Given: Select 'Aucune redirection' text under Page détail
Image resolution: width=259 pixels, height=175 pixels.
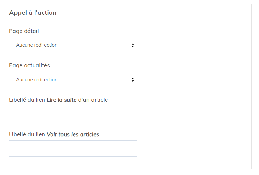Looking at the screenshot, I should point(37,45).
